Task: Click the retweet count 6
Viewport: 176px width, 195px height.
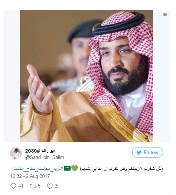Action: point(39,186)
